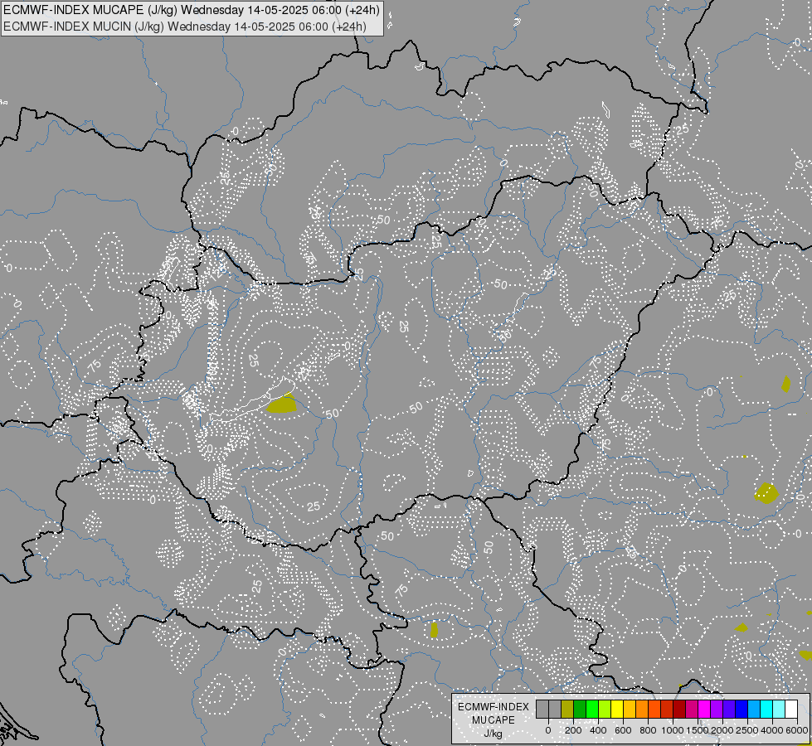
Task: Select the orange legend swatch
Action: (642, 710)
